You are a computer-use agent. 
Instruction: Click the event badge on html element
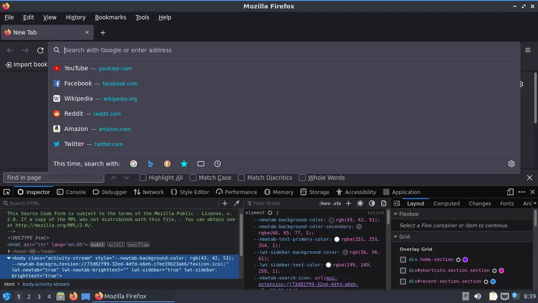(x=98, y=245)
